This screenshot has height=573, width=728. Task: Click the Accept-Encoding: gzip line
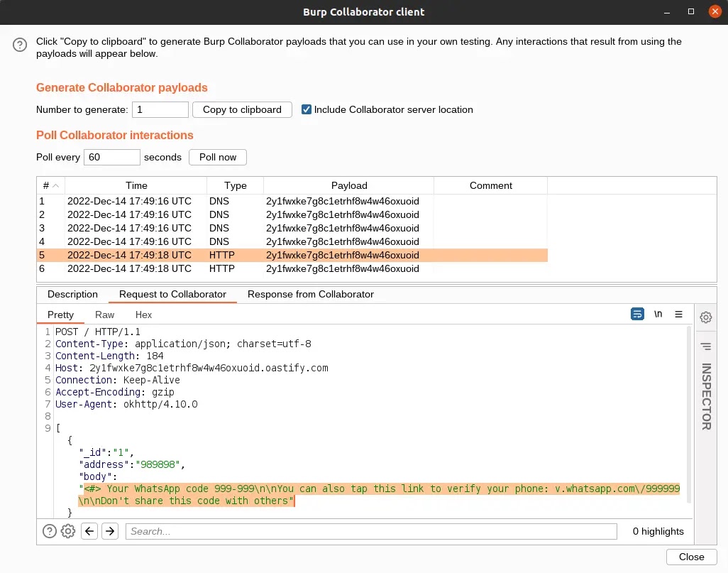point(115,392)
